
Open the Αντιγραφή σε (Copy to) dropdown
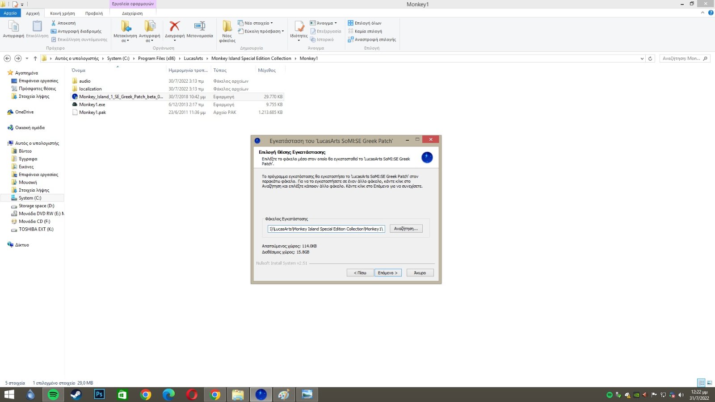(x=149, y=31)
